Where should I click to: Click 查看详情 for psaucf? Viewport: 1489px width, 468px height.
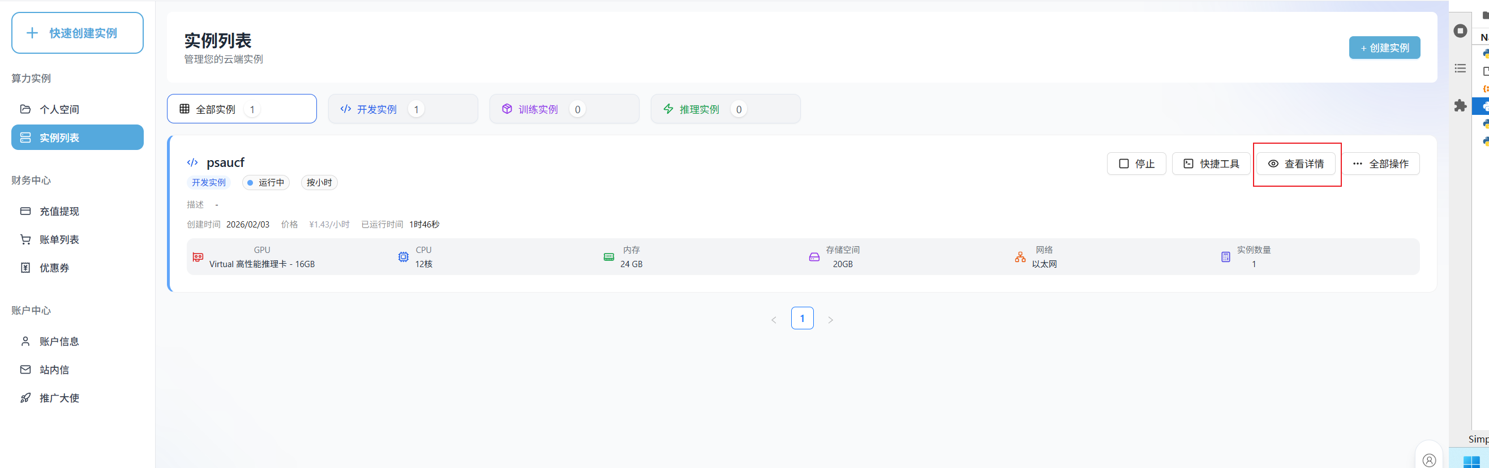(1295, 164)
